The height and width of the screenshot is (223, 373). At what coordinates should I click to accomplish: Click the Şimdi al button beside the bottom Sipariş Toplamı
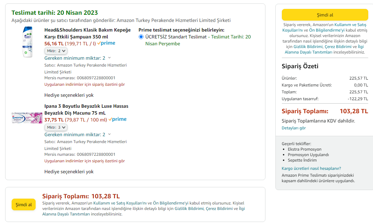click(24, 204)
